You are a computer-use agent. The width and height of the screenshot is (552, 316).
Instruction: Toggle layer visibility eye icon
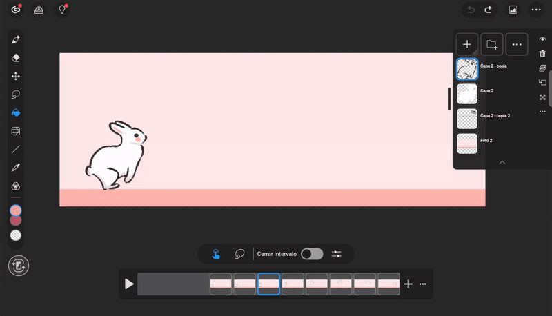click(542, 39)
